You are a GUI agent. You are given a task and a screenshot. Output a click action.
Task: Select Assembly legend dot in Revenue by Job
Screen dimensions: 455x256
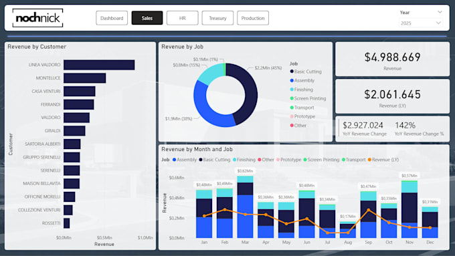292,80
